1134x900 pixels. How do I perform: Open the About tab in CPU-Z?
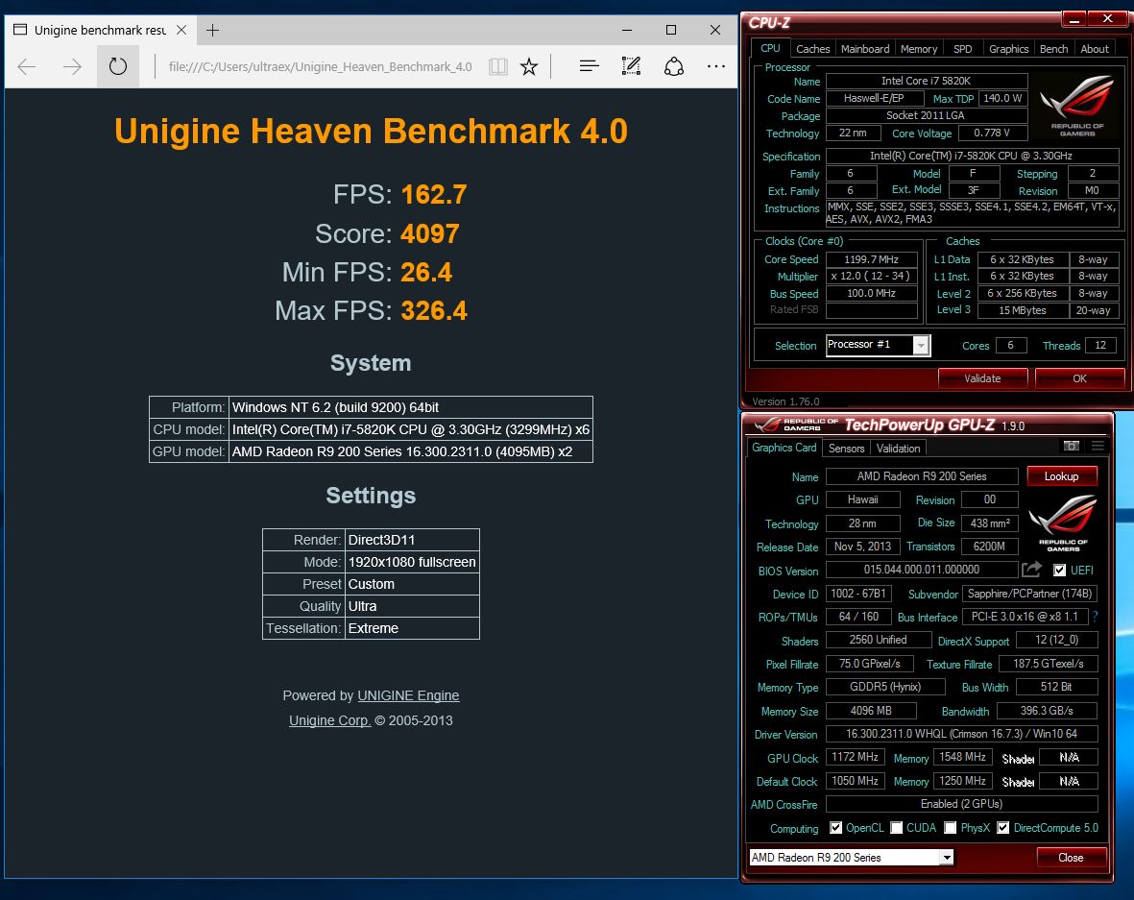click(x=1095, y=48)
